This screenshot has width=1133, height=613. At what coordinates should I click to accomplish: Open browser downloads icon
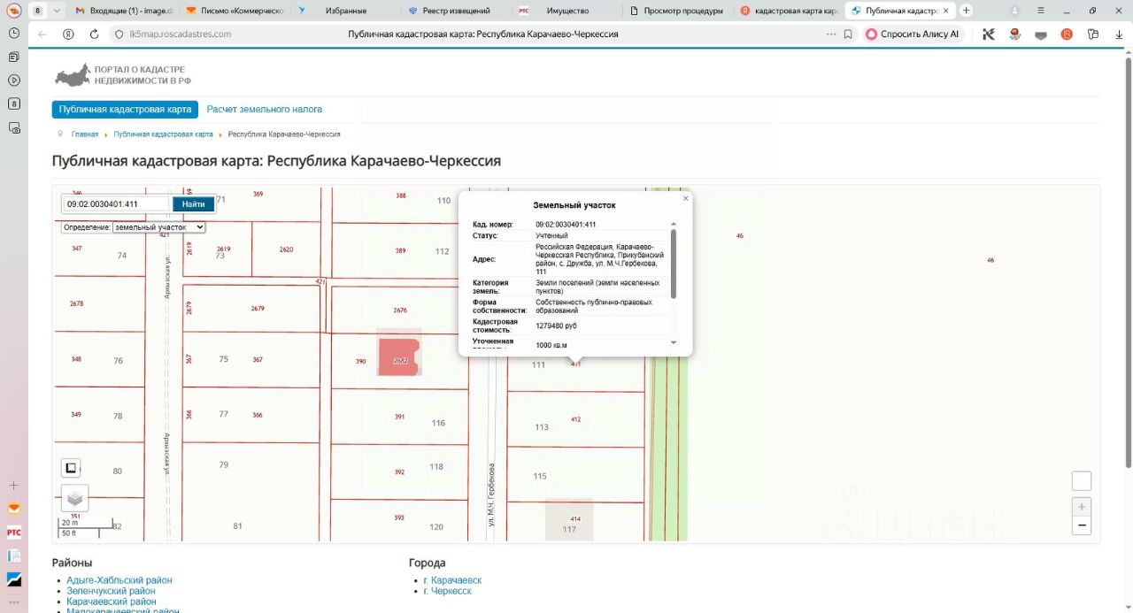(x=1119, y=34)
